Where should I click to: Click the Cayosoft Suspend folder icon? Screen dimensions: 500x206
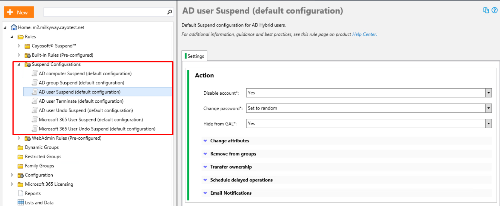point(27,46)
